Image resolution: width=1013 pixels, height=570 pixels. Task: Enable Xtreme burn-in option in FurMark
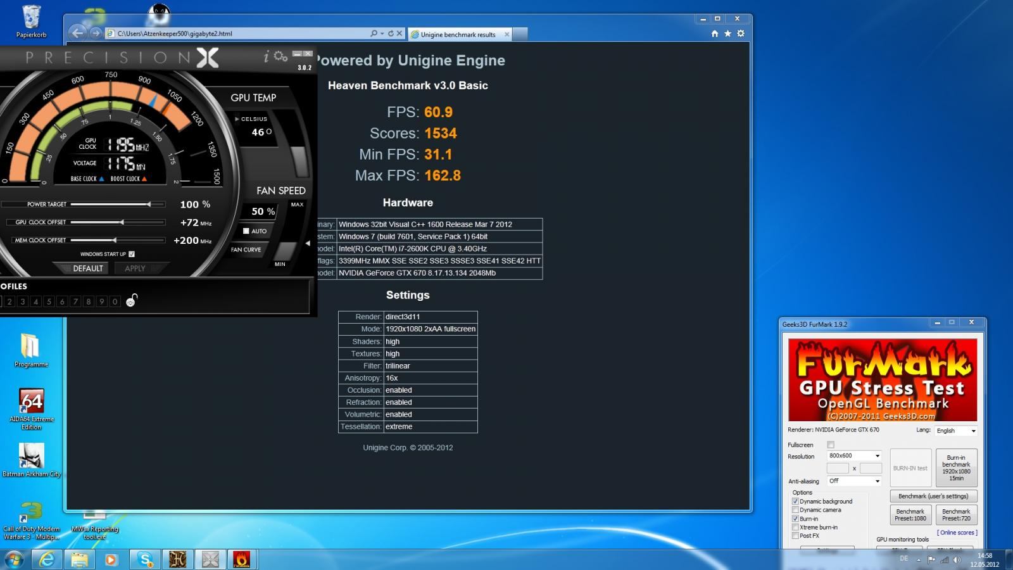[x=795, y=527]
